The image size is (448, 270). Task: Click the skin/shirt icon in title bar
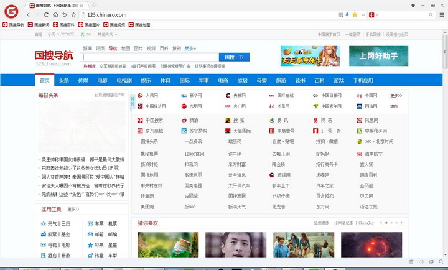[x=413, y=6]
